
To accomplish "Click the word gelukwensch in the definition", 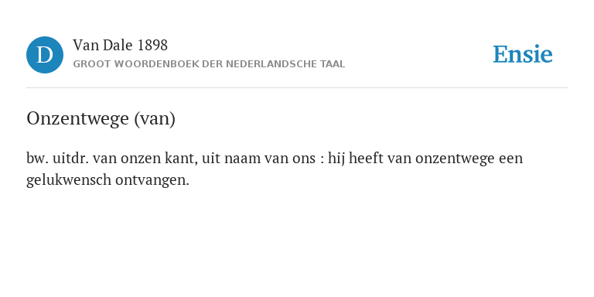I will (x=69, y=180).
